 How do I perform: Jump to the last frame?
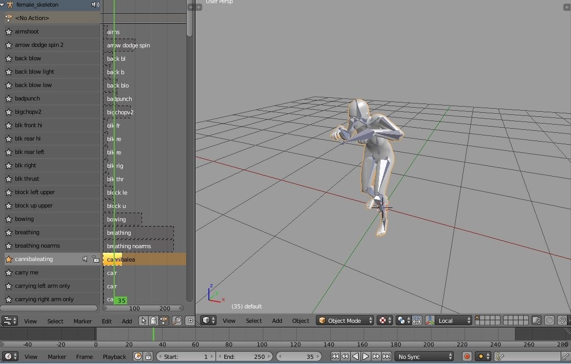(386, 356)
